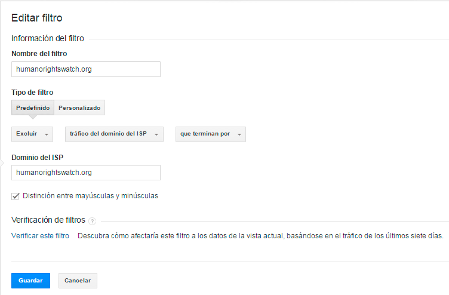The image size is (449, 295).
Task: Click the 'Descubra cómo afectaría' description text
Action: (260, 236)
